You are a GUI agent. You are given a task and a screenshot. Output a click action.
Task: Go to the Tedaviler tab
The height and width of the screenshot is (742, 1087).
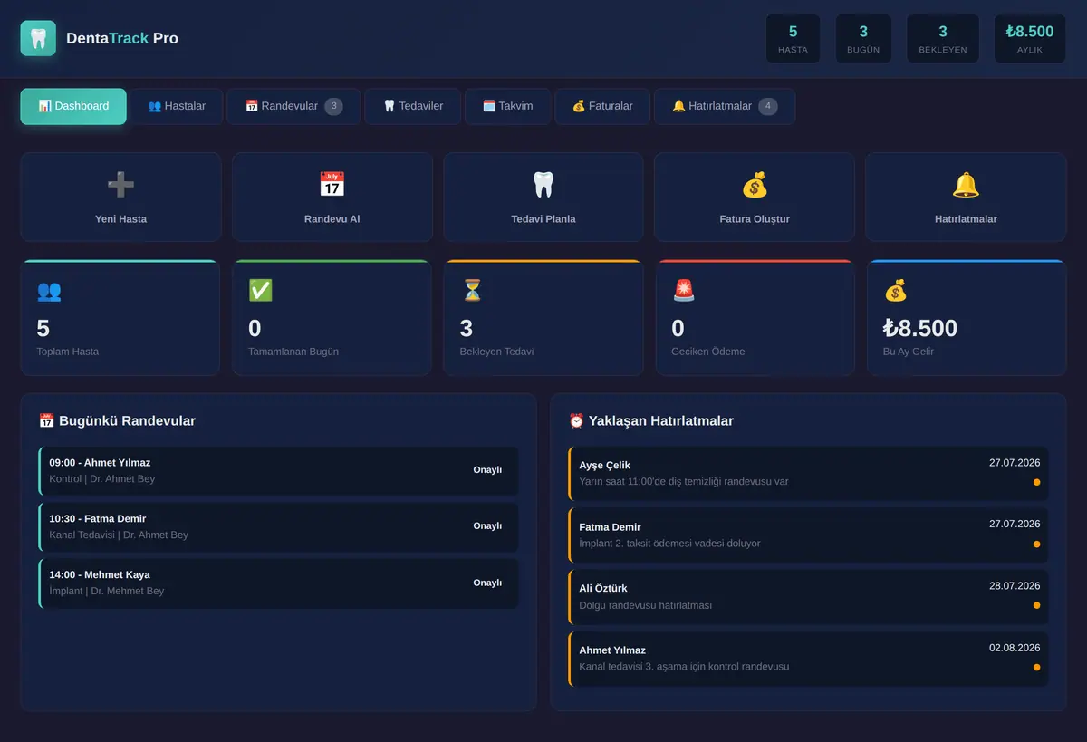pos(413,106)
